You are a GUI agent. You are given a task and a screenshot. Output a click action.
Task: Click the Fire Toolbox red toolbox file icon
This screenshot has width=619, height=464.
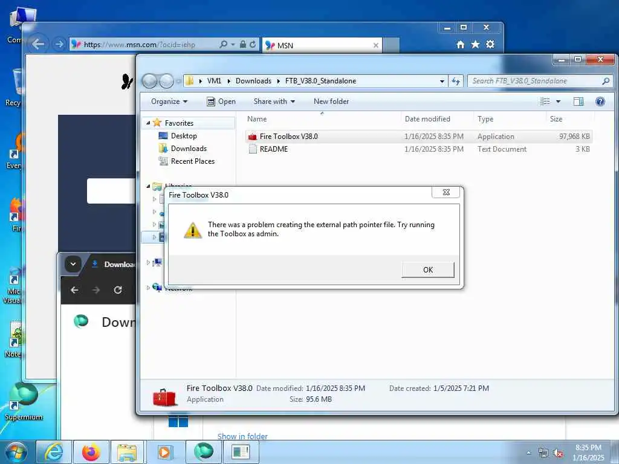tap(252, 137)
